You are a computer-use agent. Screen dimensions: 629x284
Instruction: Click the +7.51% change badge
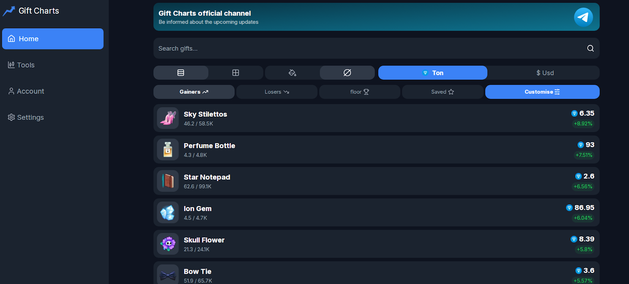coord(584,155)
